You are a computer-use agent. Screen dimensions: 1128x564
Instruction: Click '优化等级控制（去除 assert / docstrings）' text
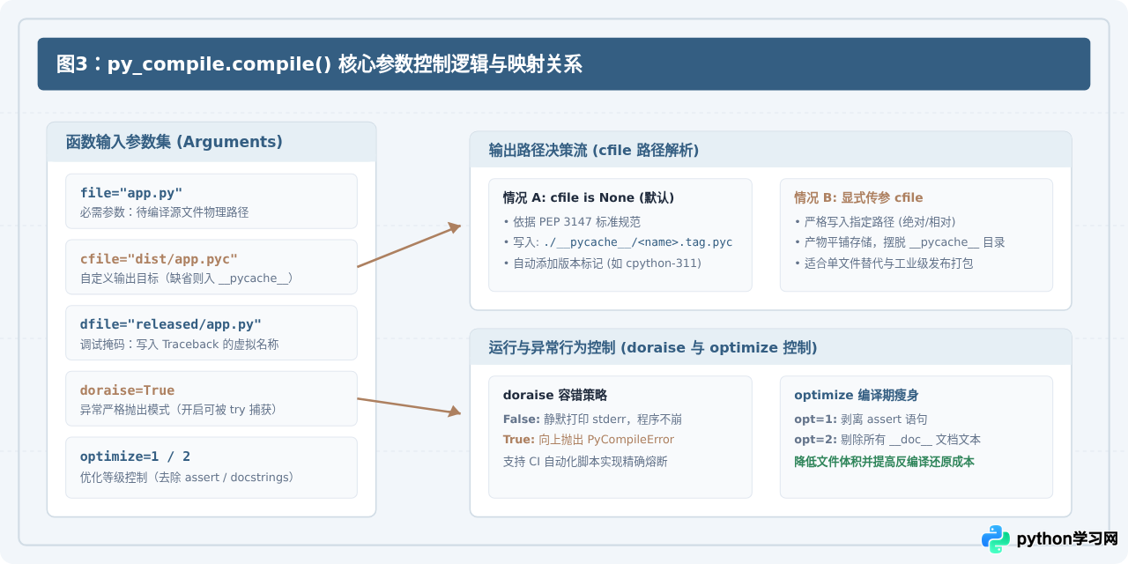point(189,478)
